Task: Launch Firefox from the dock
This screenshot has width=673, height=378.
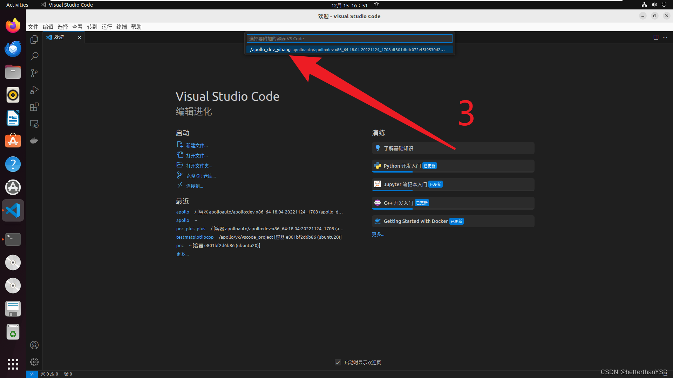Action: click(13, 26)
